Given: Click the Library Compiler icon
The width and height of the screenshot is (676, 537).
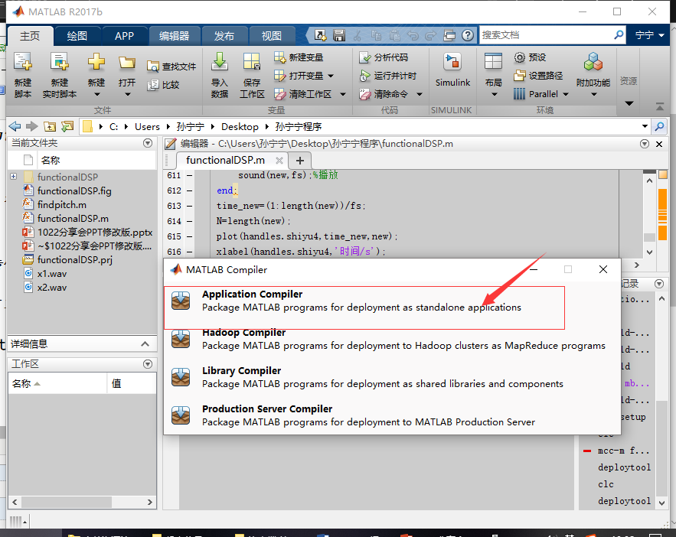Looking at the screenshot, I should (181, 377).
